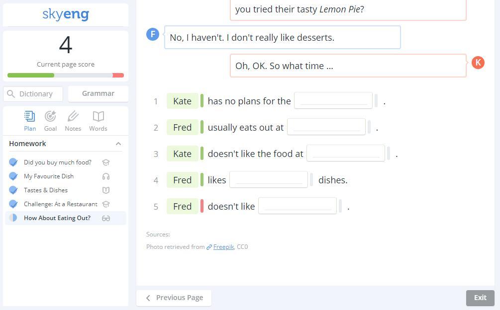Select the Challenge: At a Restaurant lesson

click(x=61, y=204)
